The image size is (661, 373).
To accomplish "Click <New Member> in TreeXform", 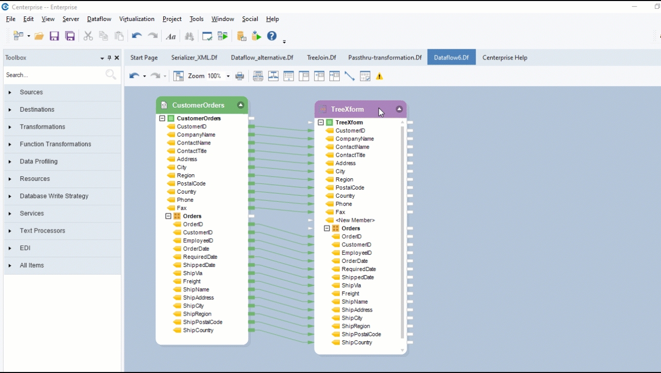I will click(x=355, y=220).
